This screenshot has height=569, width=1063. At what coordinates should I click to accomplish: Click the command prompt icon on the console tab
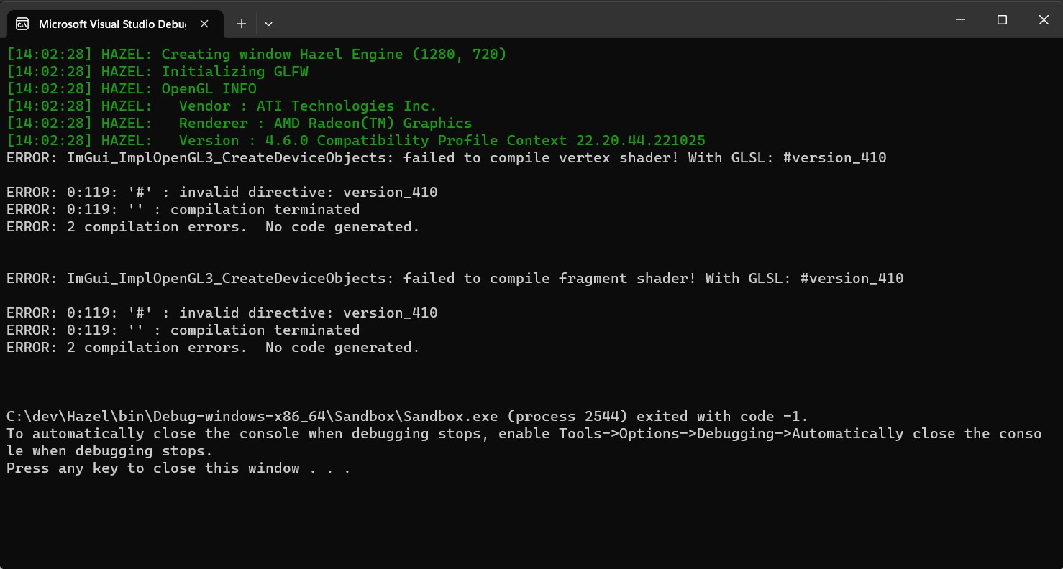22,24
